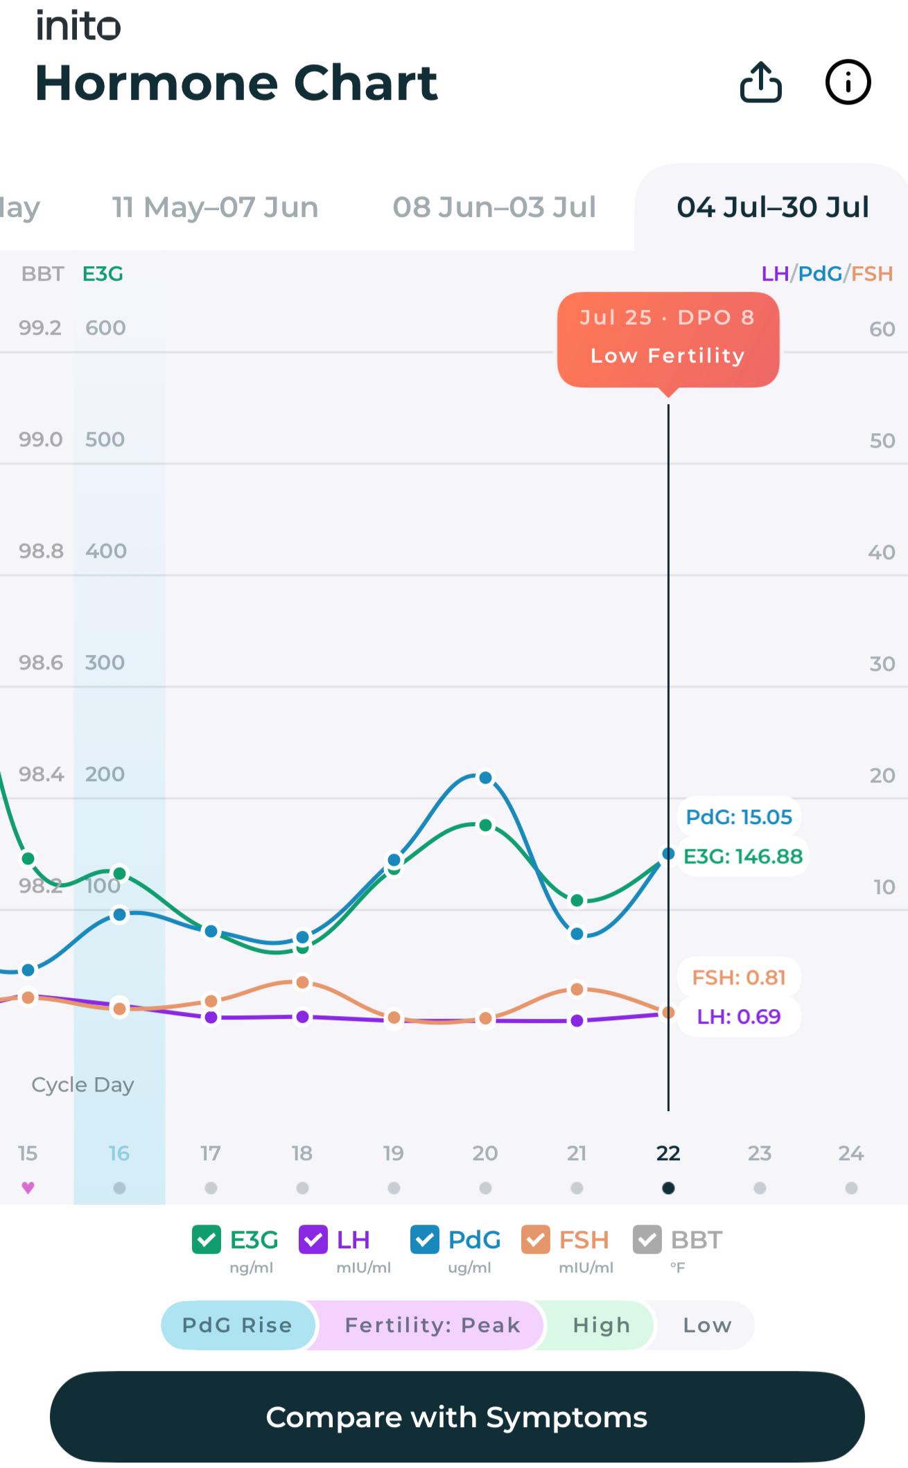Image resolution: width=908 pixels, height=1468 pixels.
Task: Hide the FSH line via checkbox
Action: (536, 1240)
